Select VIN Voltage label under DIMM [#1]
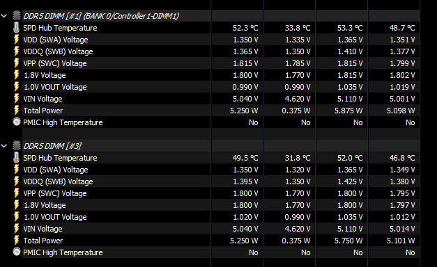Screen dimensions: 437x267 tap(43, 99)
